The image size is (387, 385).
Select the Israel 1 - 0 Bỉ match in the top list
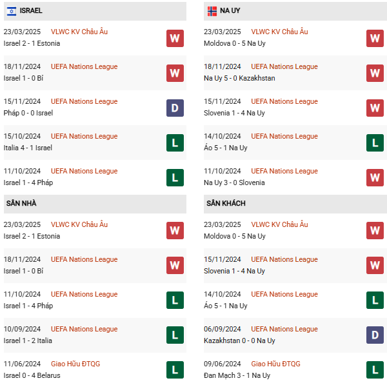click(95, 73)
